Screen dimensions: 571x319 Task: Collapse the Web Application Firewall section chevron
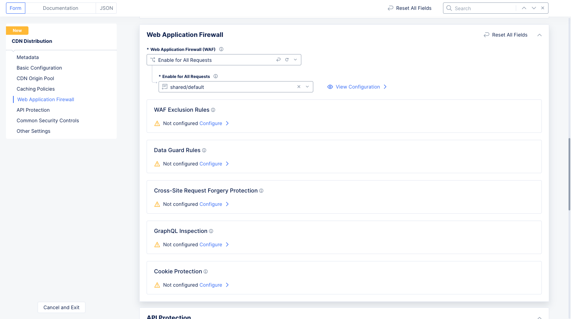coord(539,35)
